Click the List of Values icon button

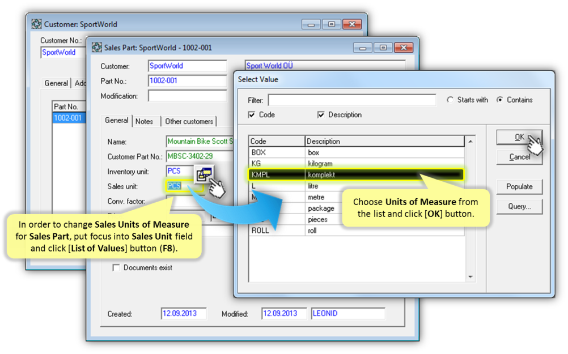click(204, 174)
